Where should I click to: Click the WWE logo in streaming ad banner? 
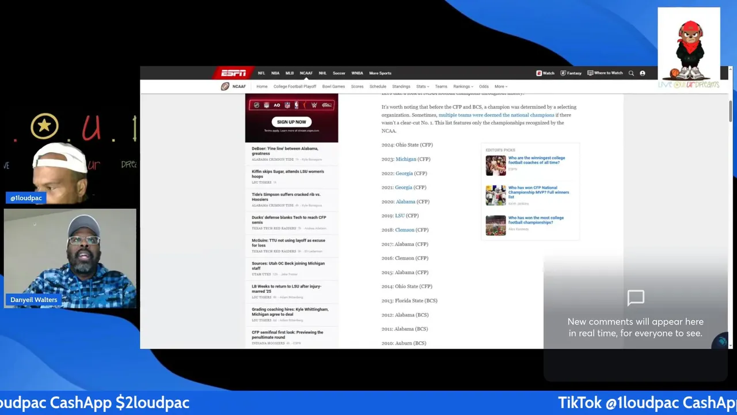pos(314,105)
